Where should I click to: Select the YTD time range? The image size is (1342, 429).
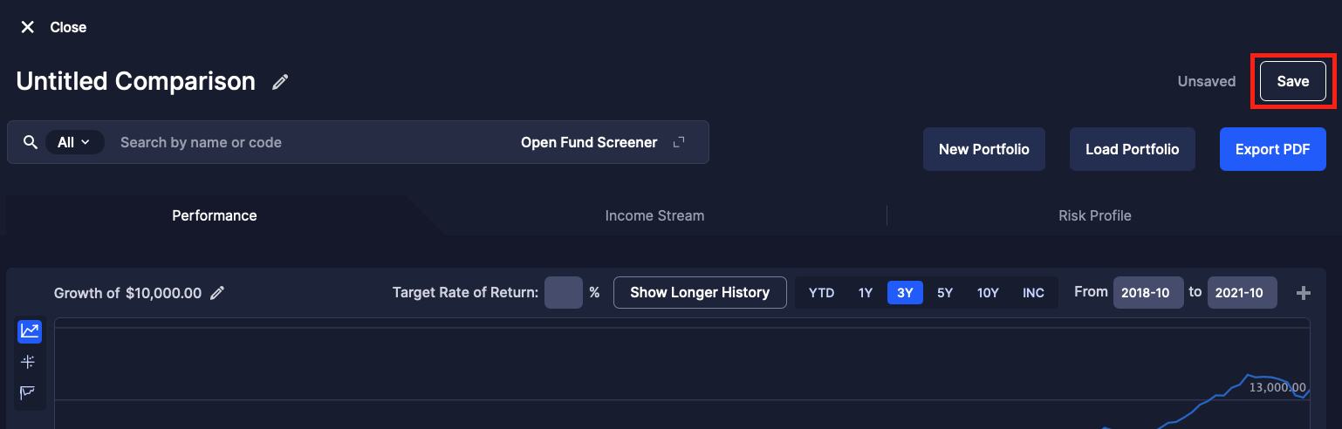[x=821, y=293]
